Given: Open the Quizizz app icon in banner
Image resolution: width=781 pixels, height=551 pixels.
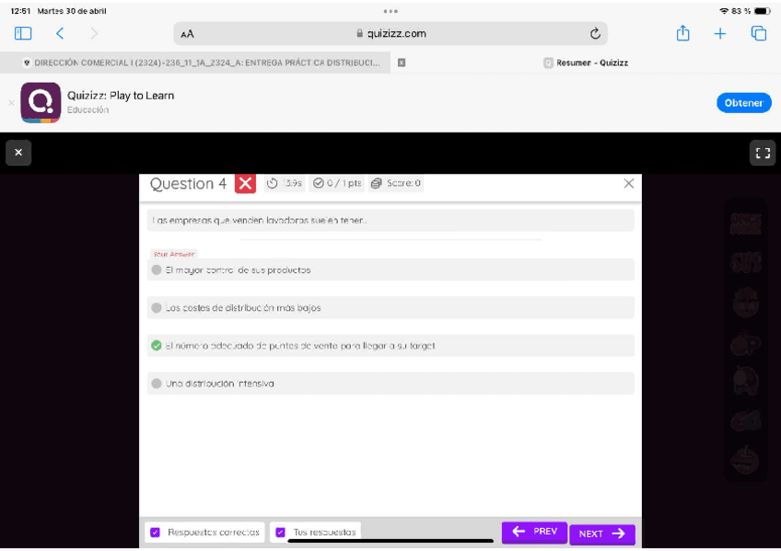Looking at the screenshot, I should tap(41, 102).
